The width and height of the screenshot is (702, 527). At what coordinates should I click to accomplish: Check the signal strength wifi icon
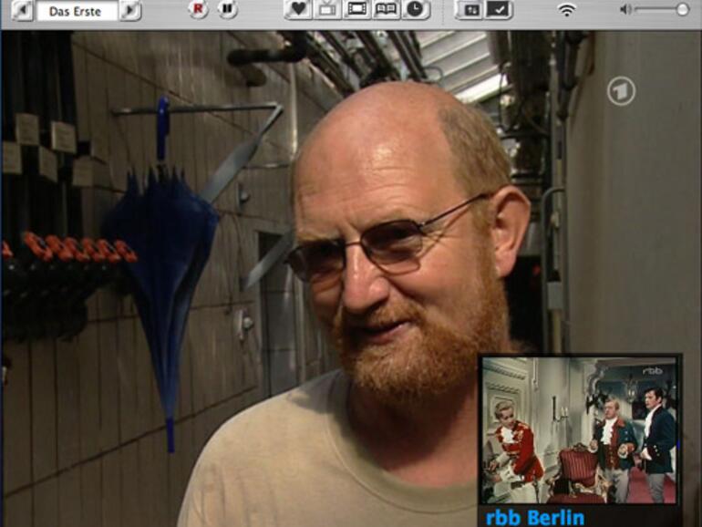(567, 9)
